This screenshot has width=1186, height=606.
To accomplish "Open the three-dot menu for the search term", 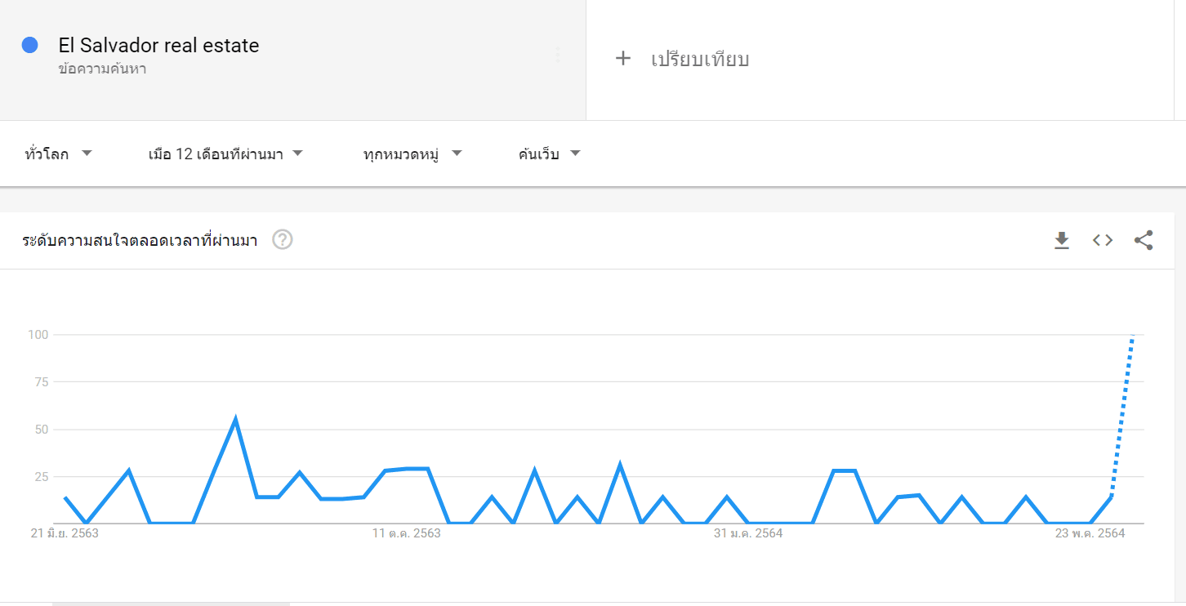I will click(558, 55).
